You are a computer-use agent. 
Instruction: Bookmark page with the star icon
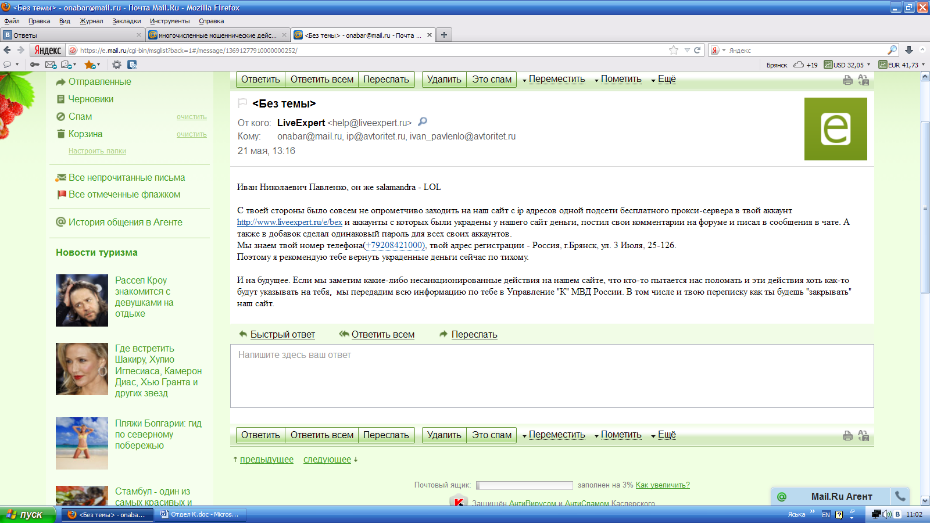click(x=674, y=50)
